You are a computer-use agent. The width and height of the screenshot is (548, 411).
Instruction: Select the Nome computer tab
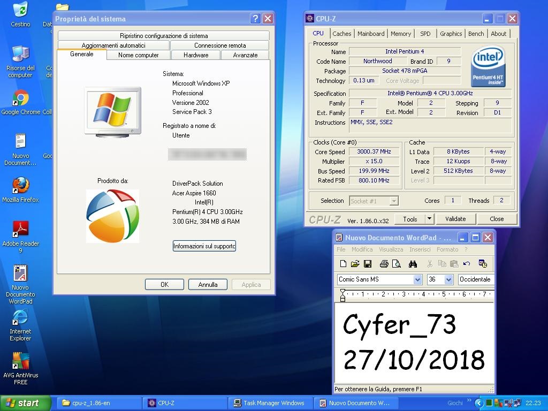[139, 55]
